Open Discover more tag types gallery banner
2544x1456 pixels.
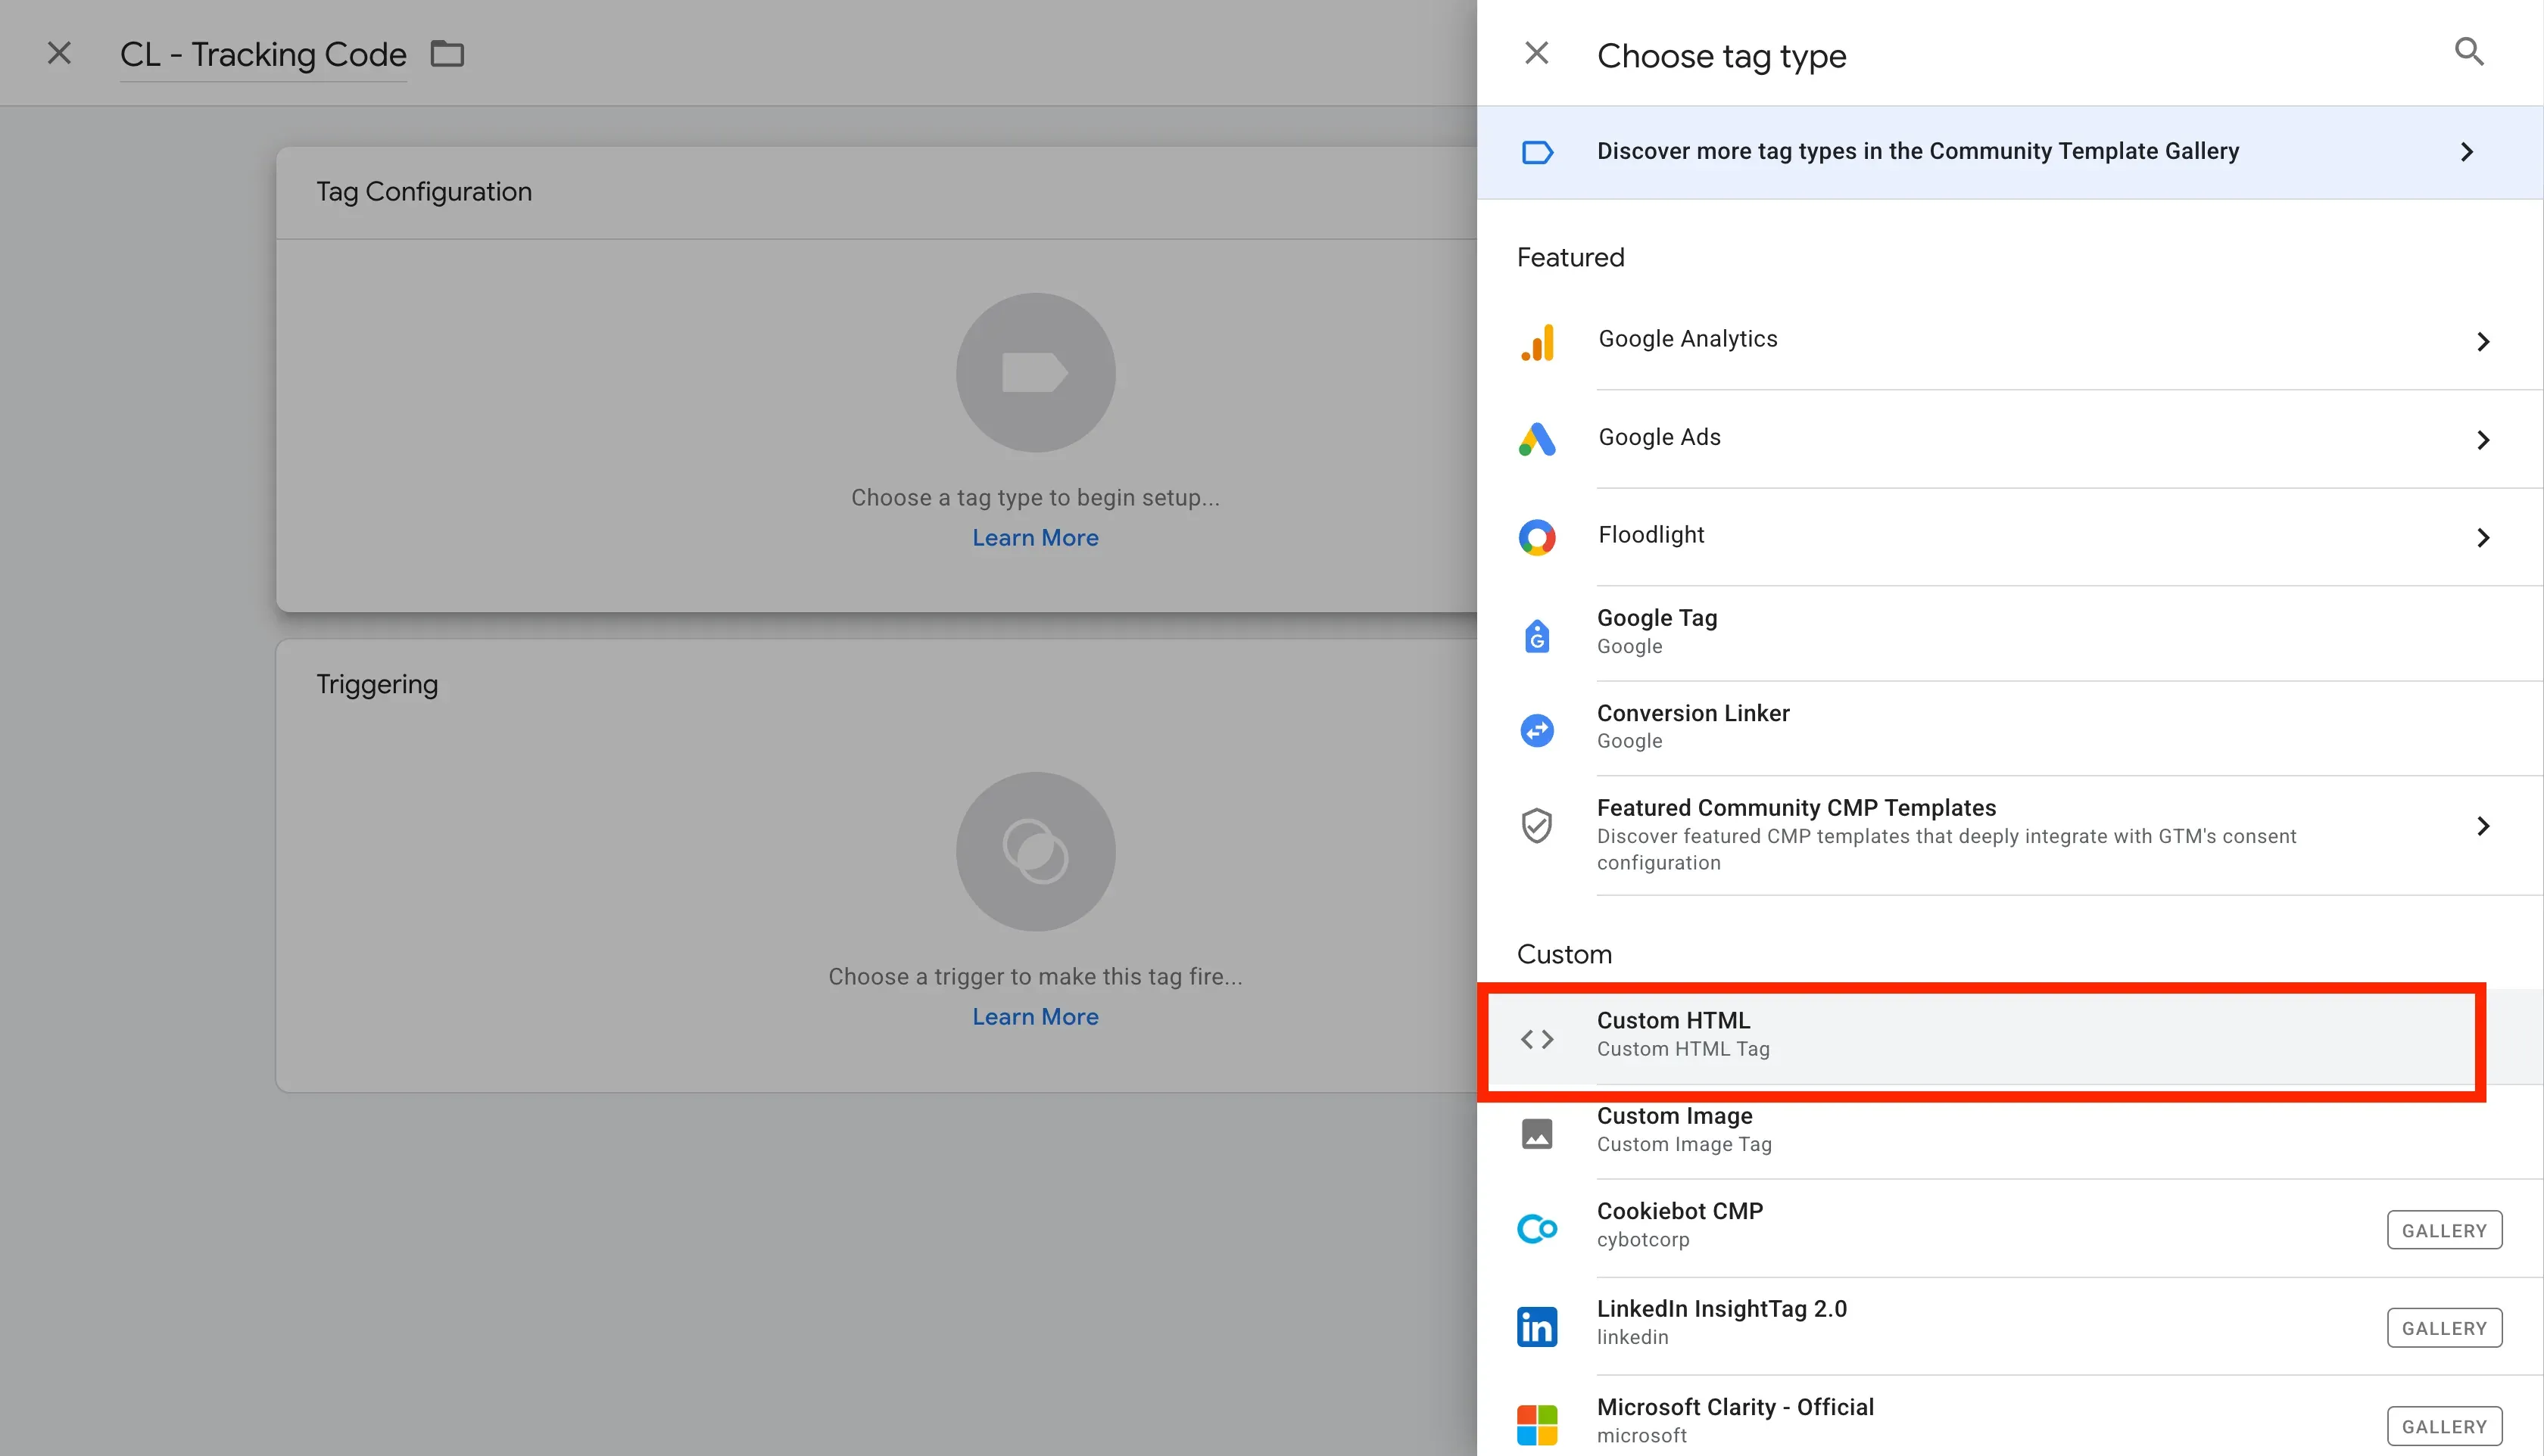(2009, 152)
